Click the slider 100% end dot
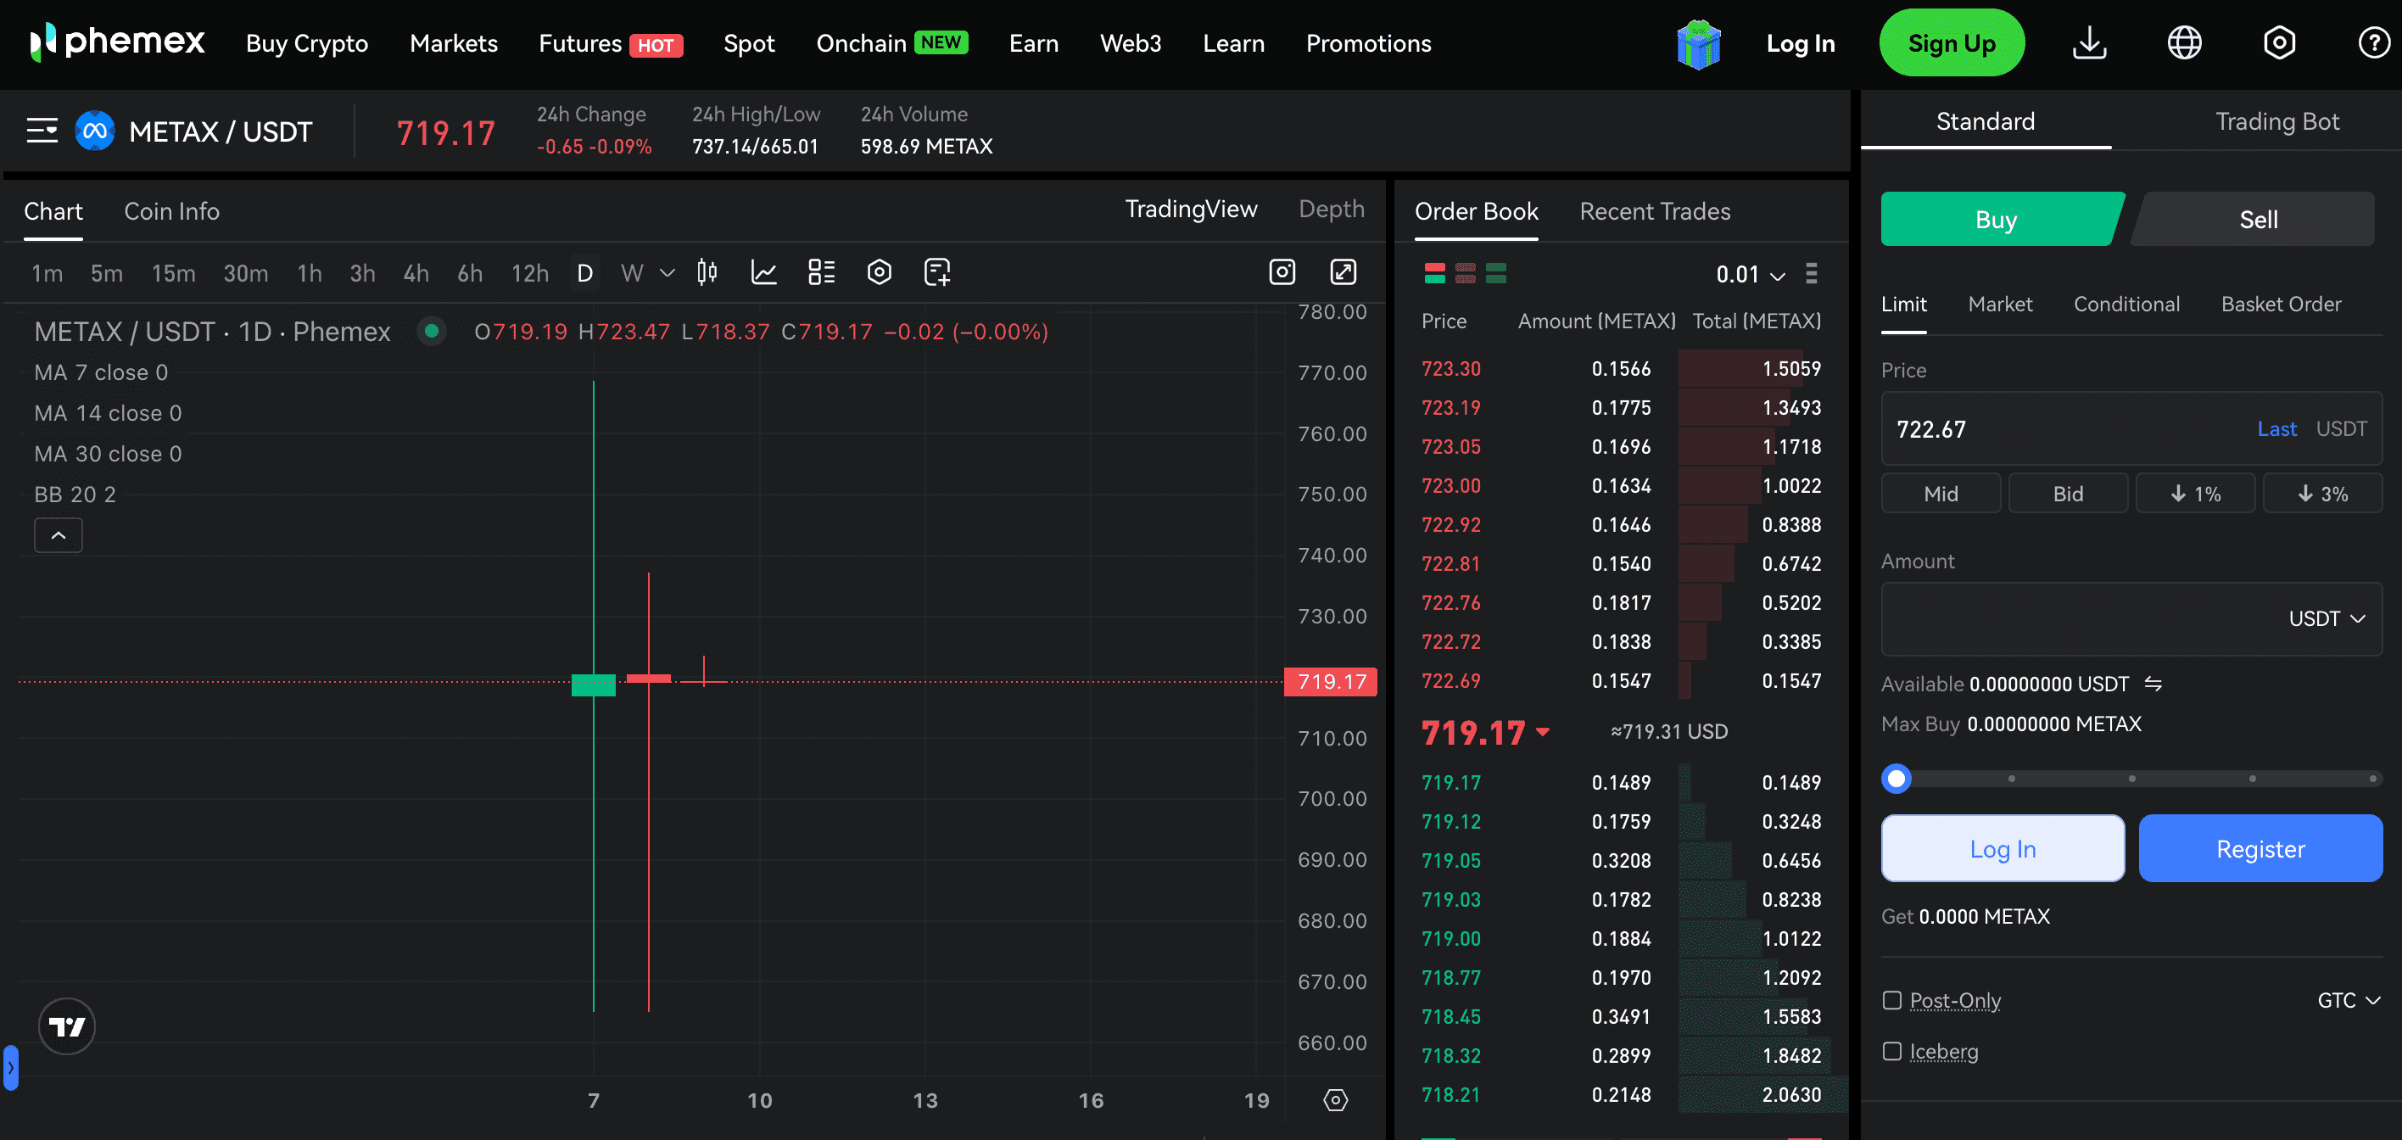This screenshot has height=1140, width=2402. [x=2372, y=779]
